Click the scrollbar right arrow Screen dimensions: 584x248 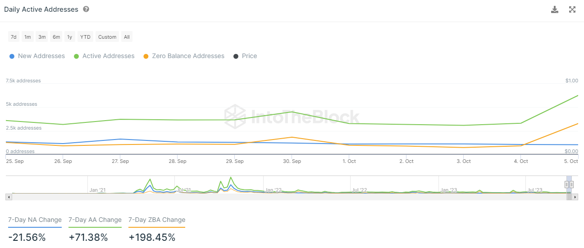(575, 197)
